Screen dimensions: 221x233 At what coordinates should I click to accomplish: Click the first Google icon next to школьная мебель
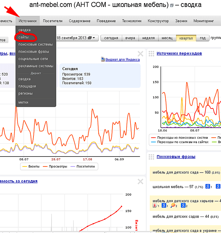tap(208, 186)
